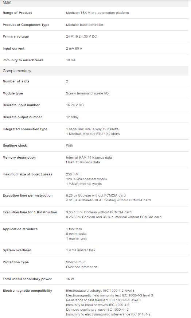Select the Range of Product label
The width and height of the screenshot is (191, 318).
tap(17, 13)
